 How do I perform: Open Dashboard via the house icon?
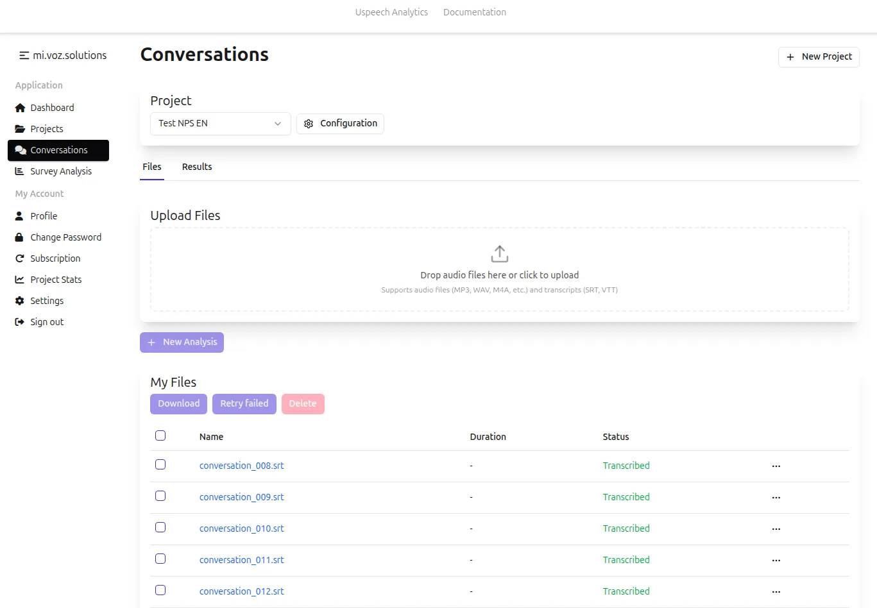20,108
